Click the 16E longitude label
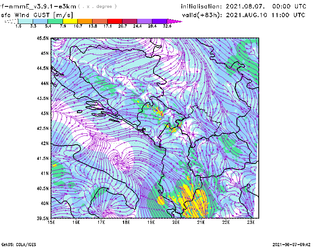Image resolution: width=319 pixels, height=247 pixels. click(76, 222)
